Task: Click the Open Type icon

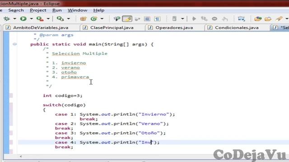Action: 117,18
